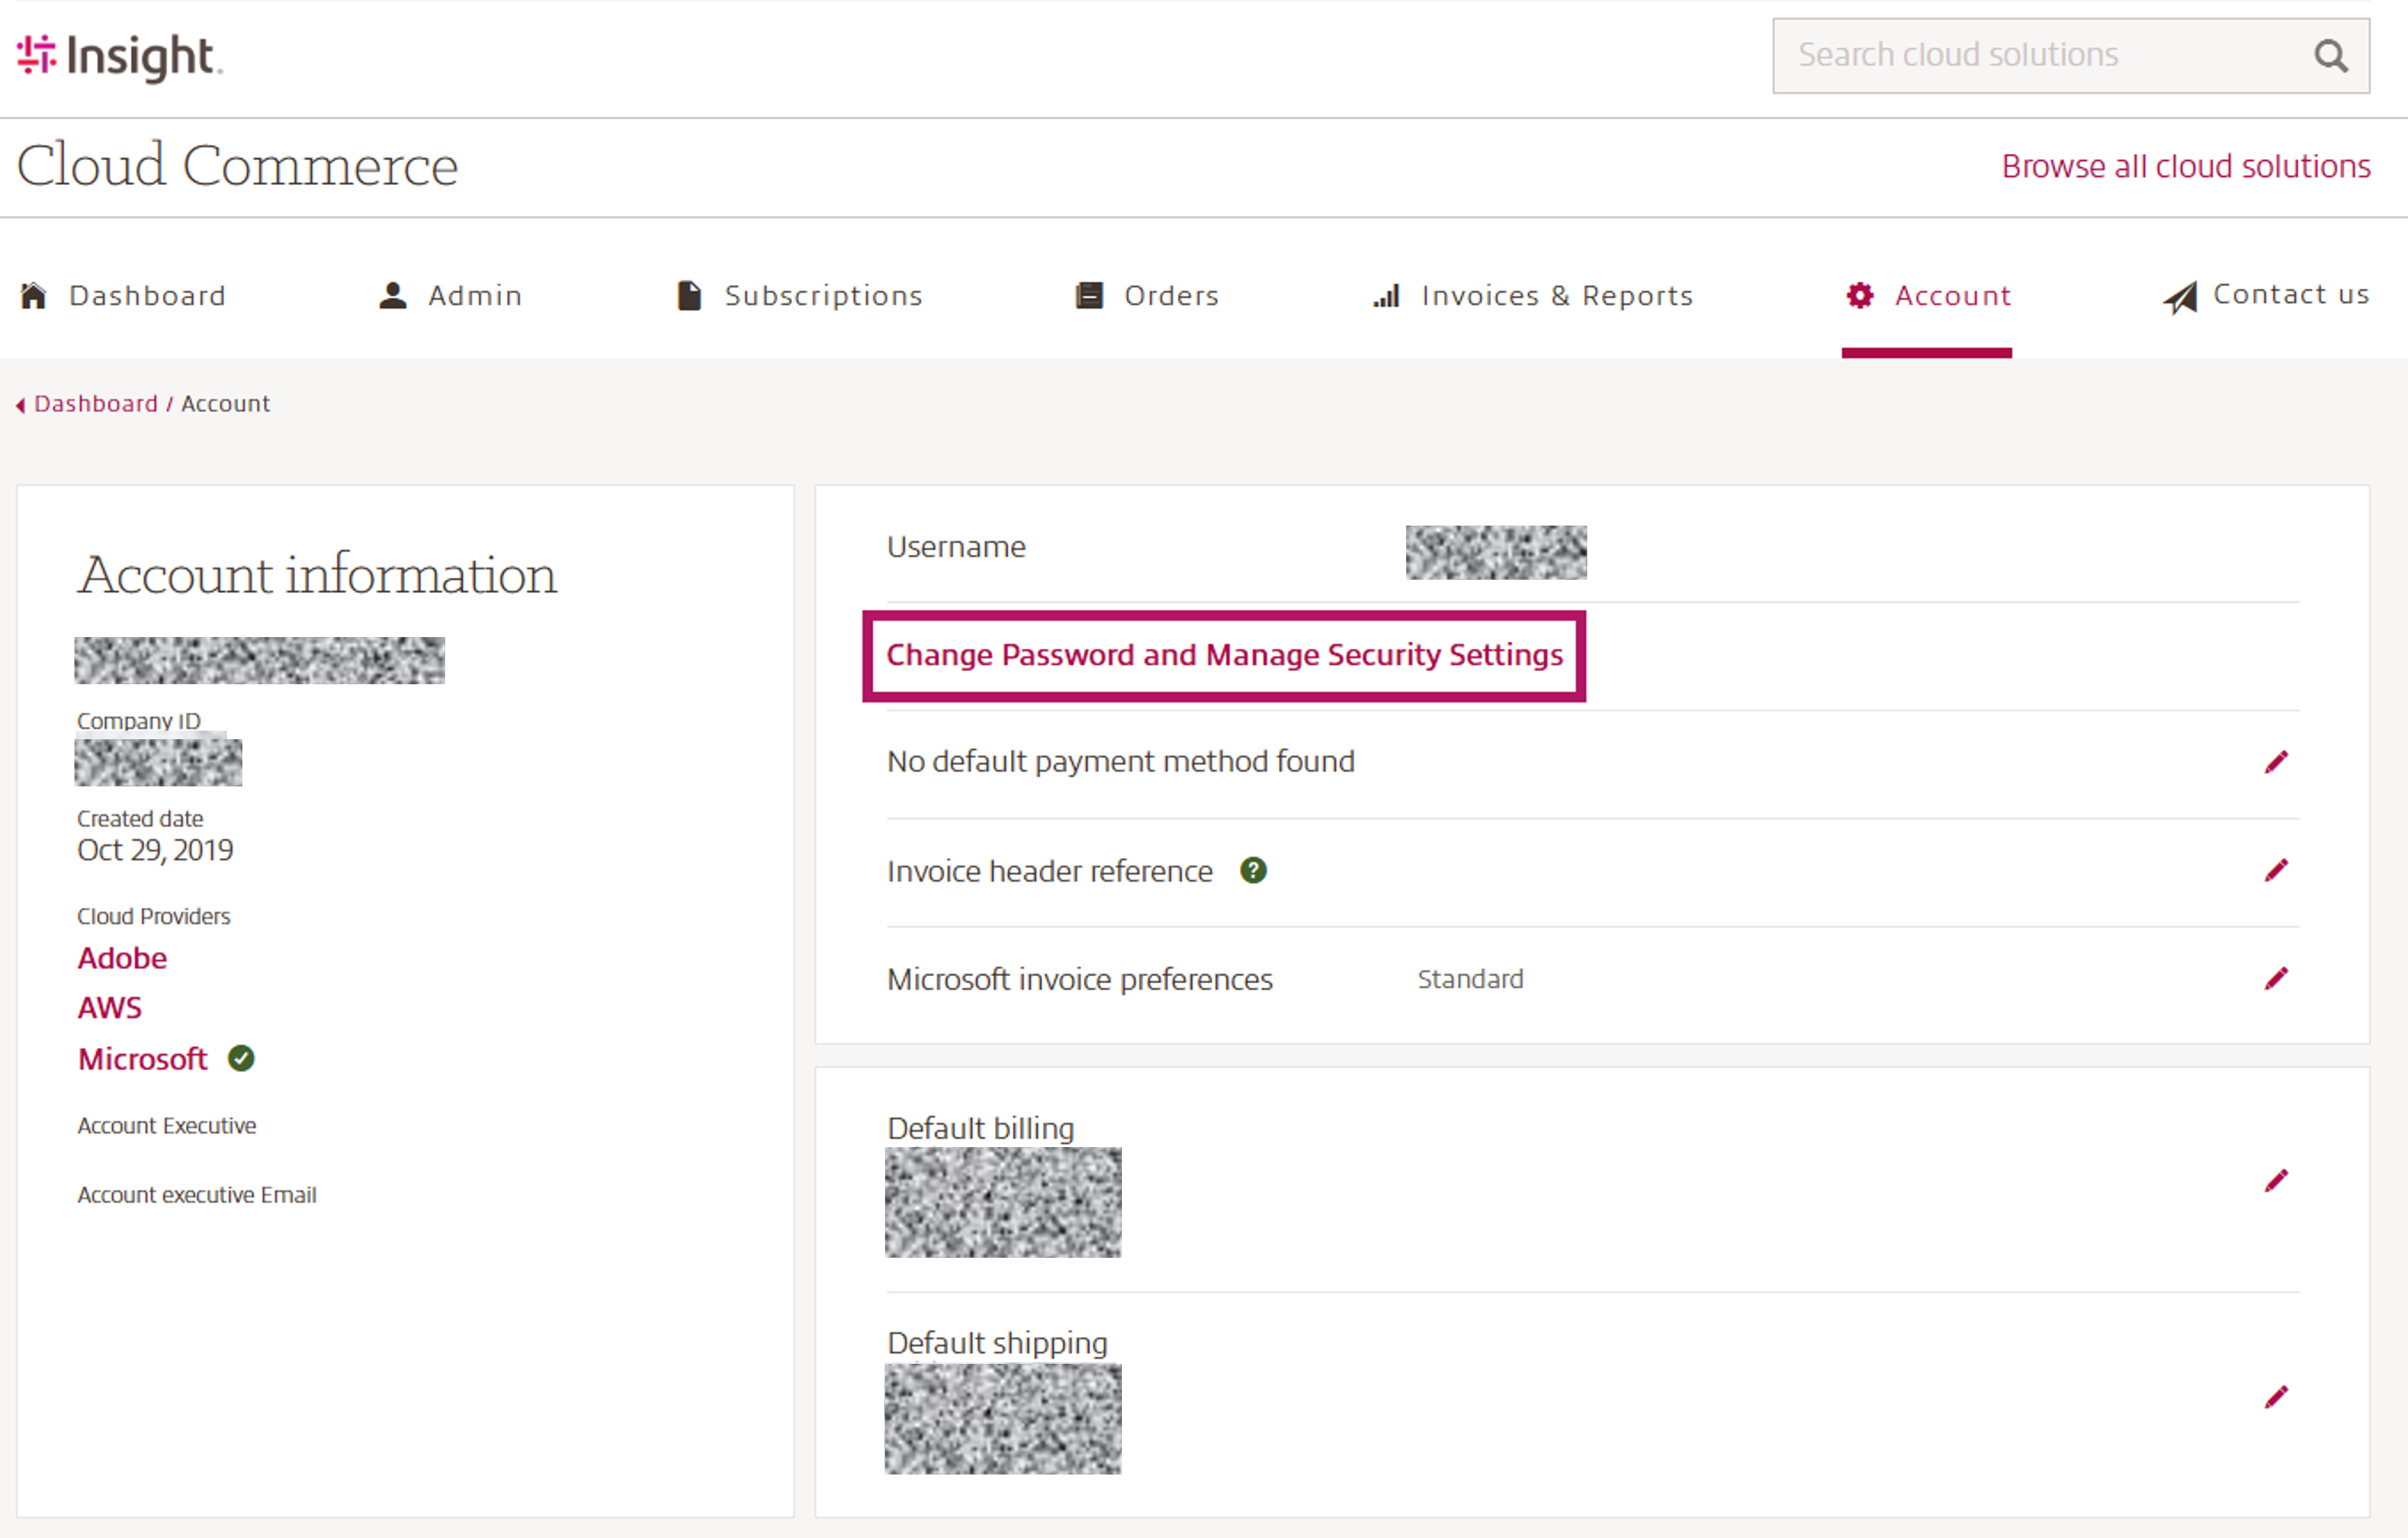
Task: Open the Invoice header reference help tooltip
Action: [1254, 870]
